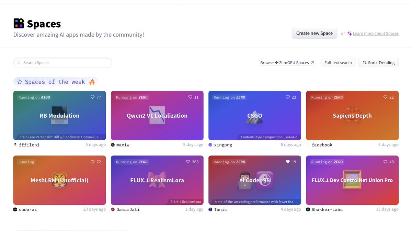The height and width of the screenshot is (231, 412).
Task: Visit the facebook profile link
Action: (x=322, y=145)
